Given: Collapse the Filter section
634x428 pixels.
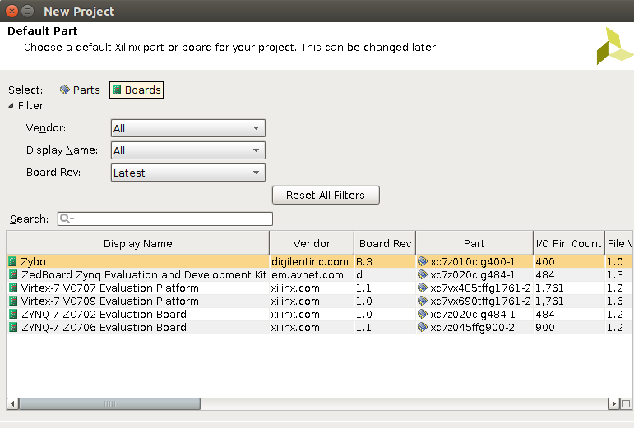Looking at the screenshot, I should tap(11, 106).
